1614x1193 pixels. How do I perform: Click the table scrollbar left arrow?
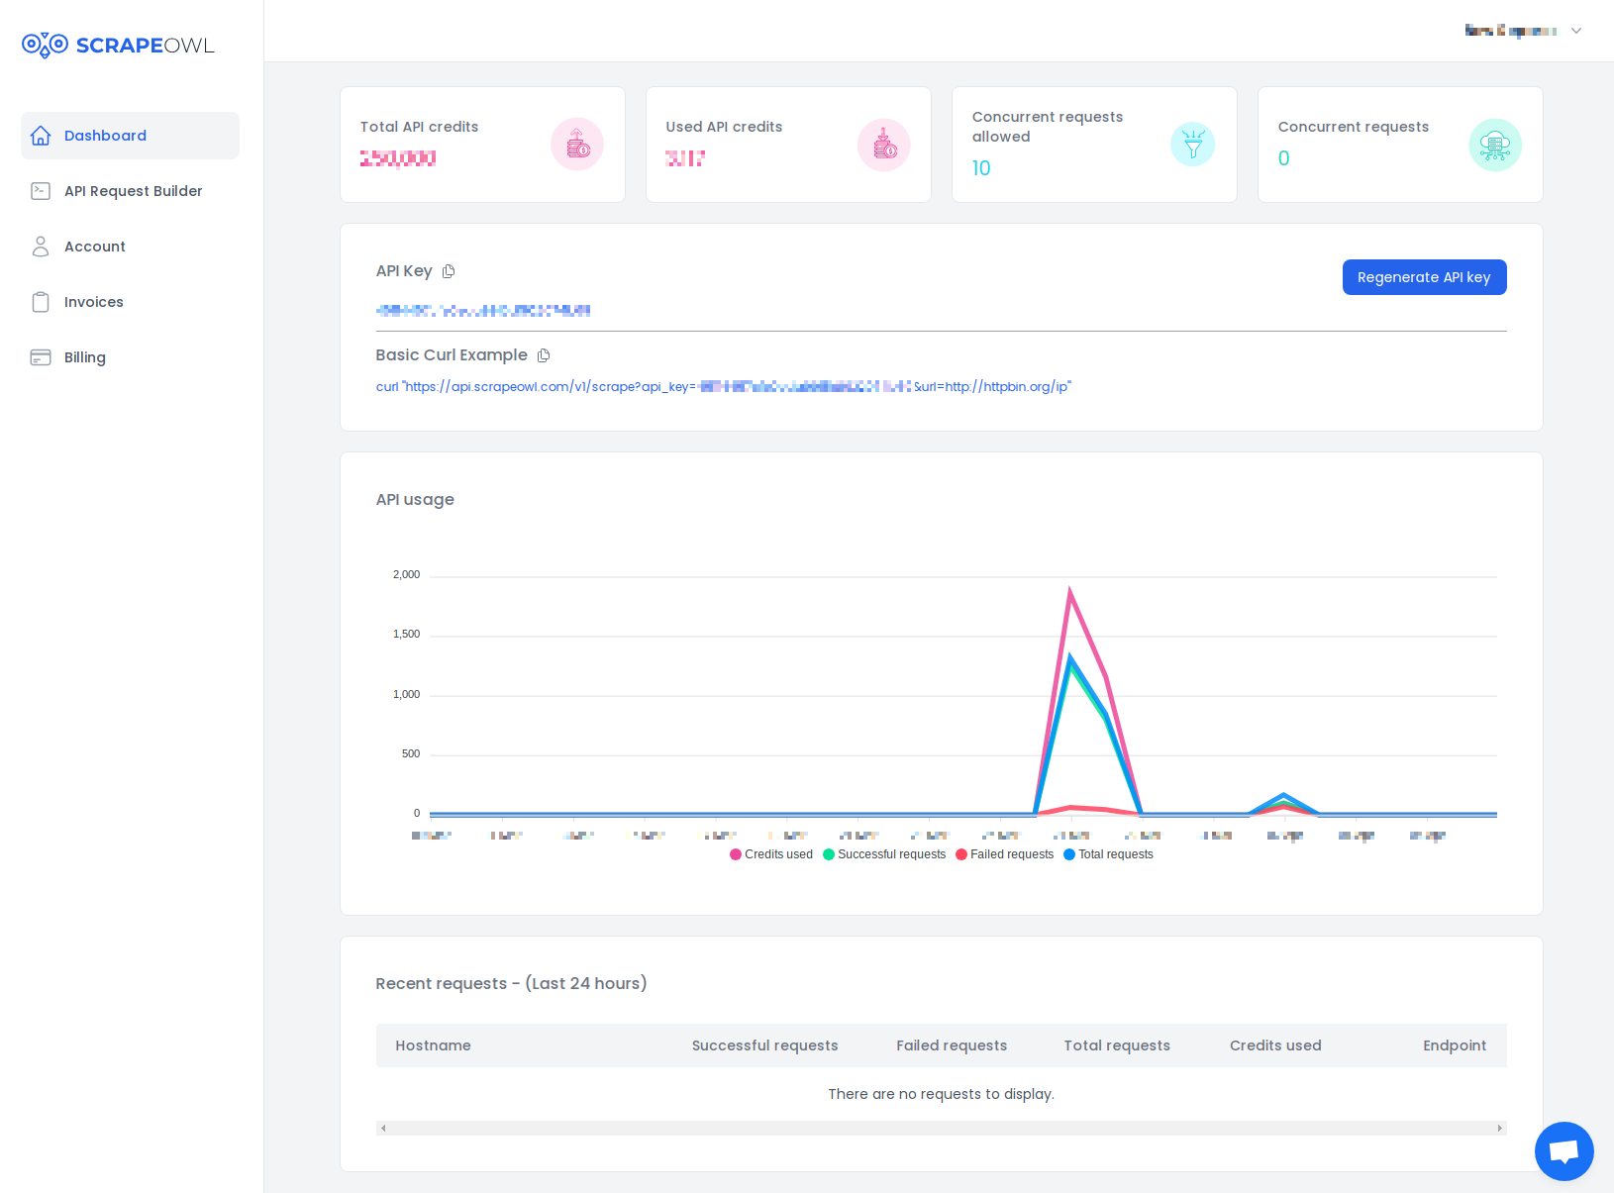coord(383,1129)
